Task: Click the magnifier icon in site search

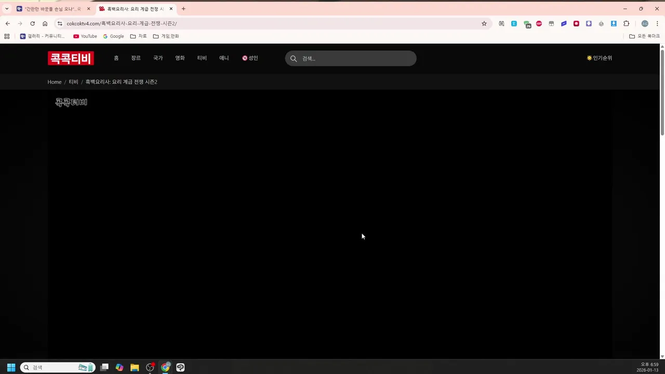Action: tap(294, 58)
